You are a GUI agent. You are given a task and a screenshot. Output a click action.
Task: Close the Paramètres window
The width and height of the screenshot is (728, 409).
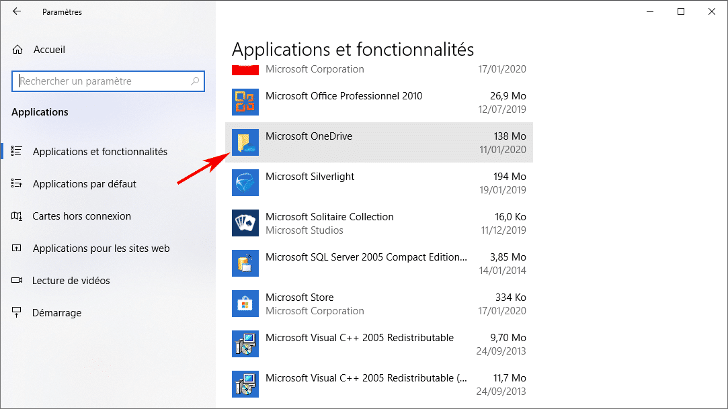point(712,11)
